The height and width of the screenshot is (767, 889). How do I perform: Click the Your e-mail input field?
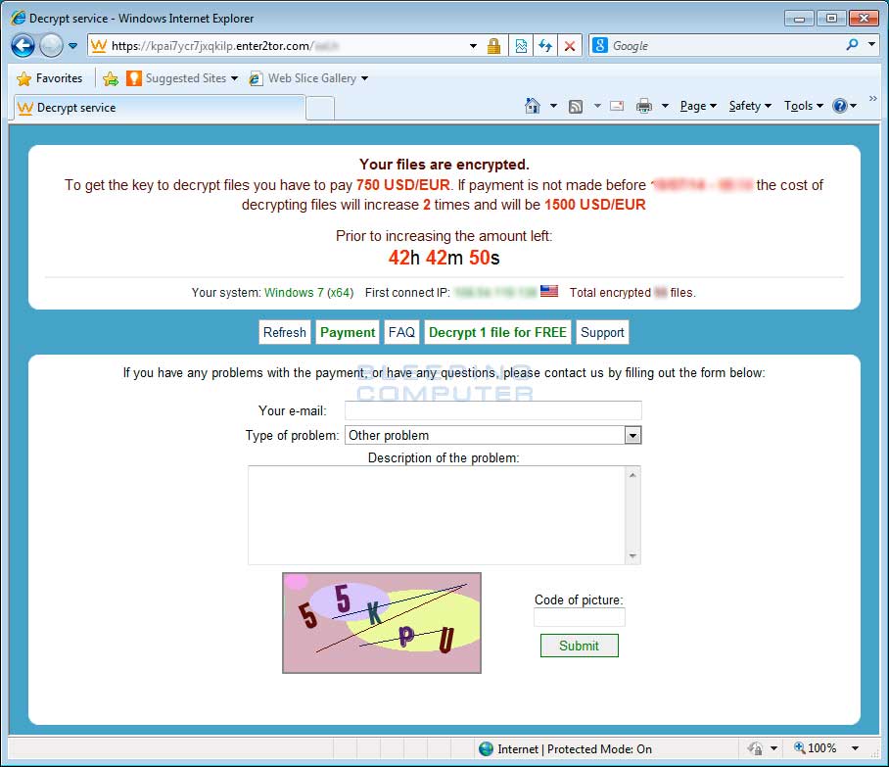coord(492,410)
